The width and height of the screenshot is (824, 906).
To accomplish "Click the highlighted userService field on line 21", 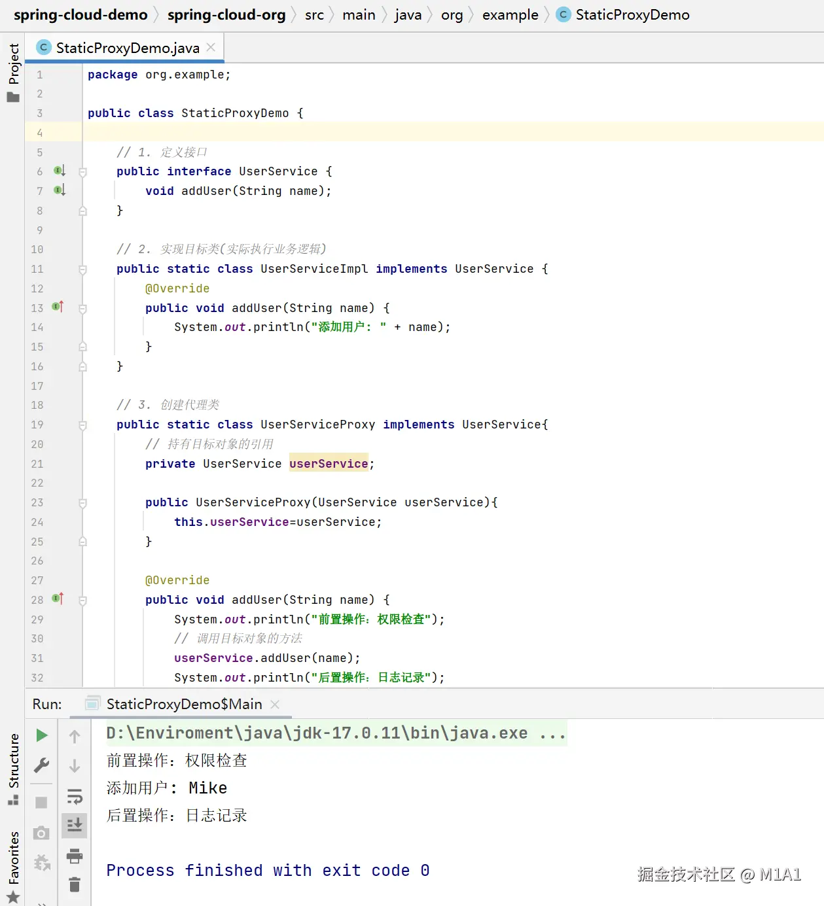I will pos(329,463).
